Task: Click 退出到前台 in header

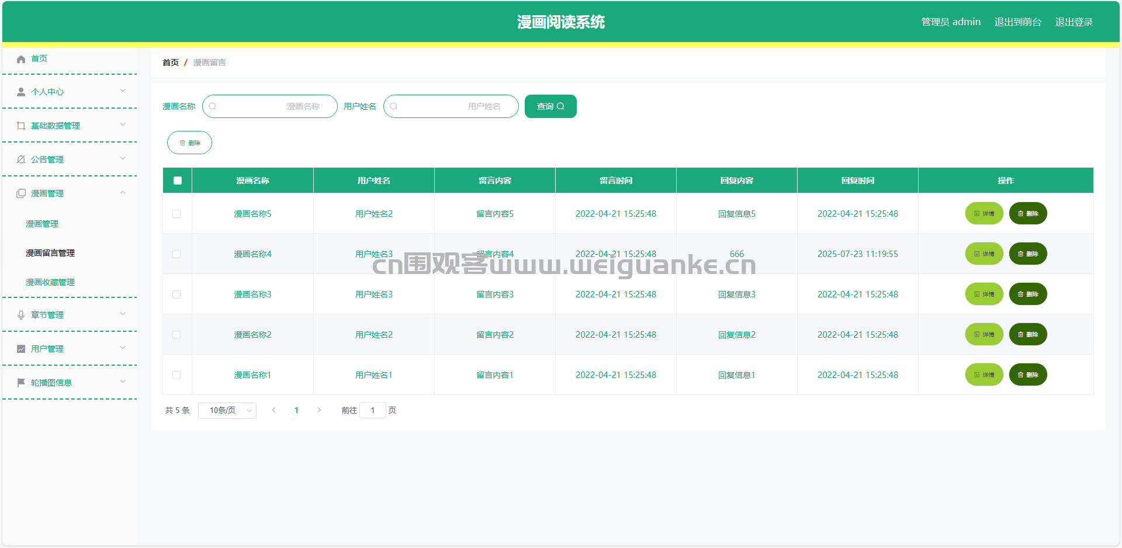Action: [x=1018, y=22]
